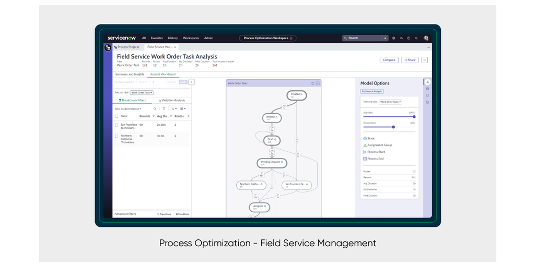Viewport: 535px width, 267px height.
Task: Click the Compare button
Action: (389, 60)
